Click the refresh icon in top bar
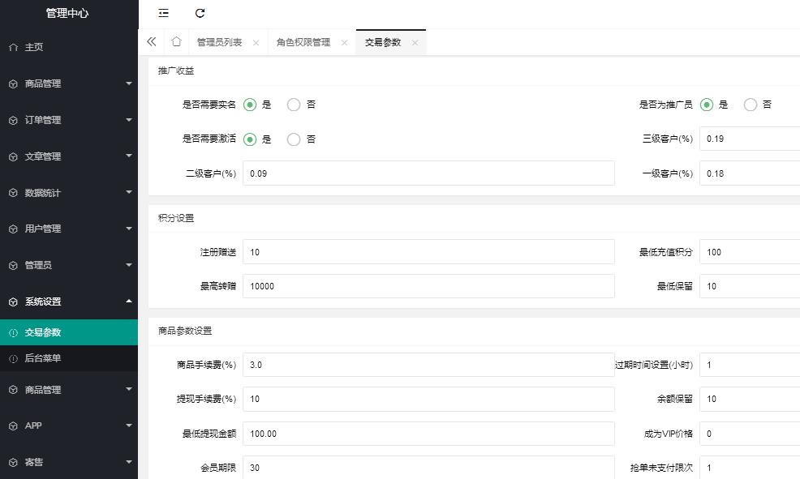The height and width of the screenshot is (479, 800). 200,13
